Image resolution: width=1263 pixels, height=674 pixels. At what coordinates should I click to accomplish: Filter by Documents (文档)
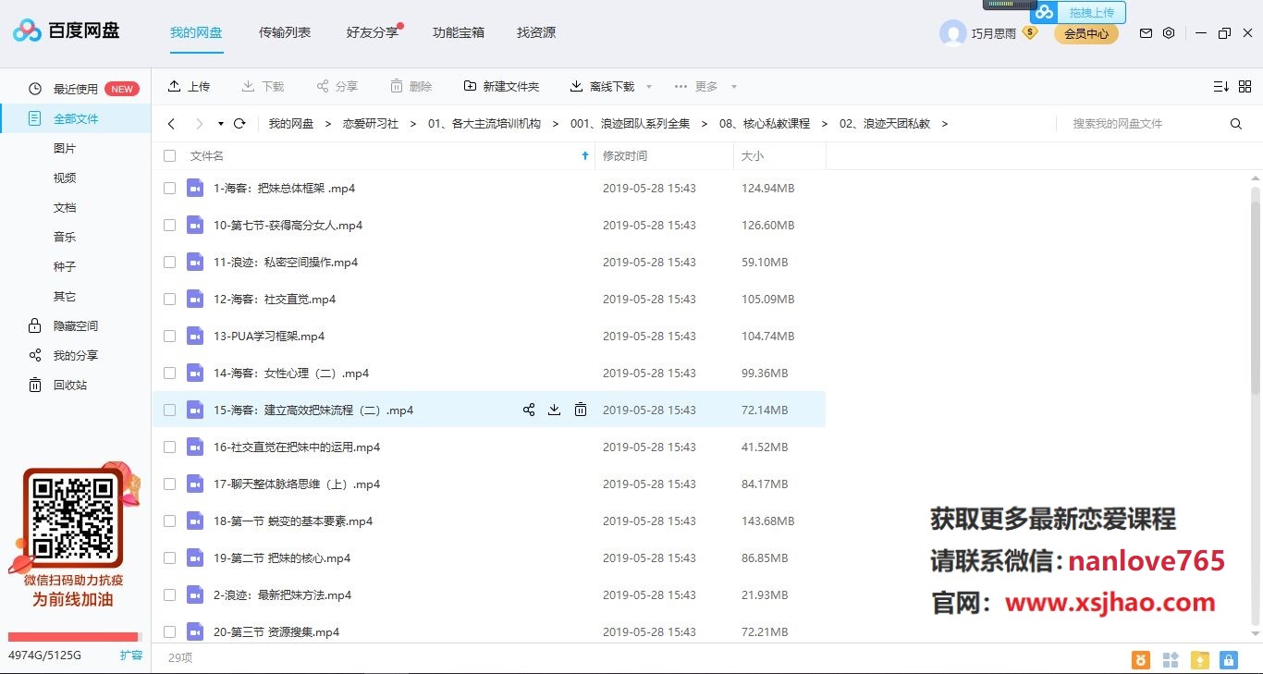click(65, 208)
